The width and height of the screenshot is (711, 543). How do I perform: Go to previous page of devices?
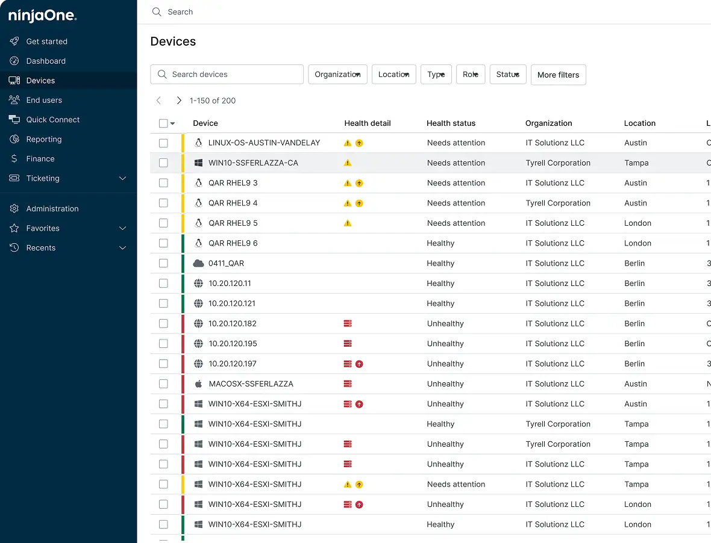click(158, 100)
